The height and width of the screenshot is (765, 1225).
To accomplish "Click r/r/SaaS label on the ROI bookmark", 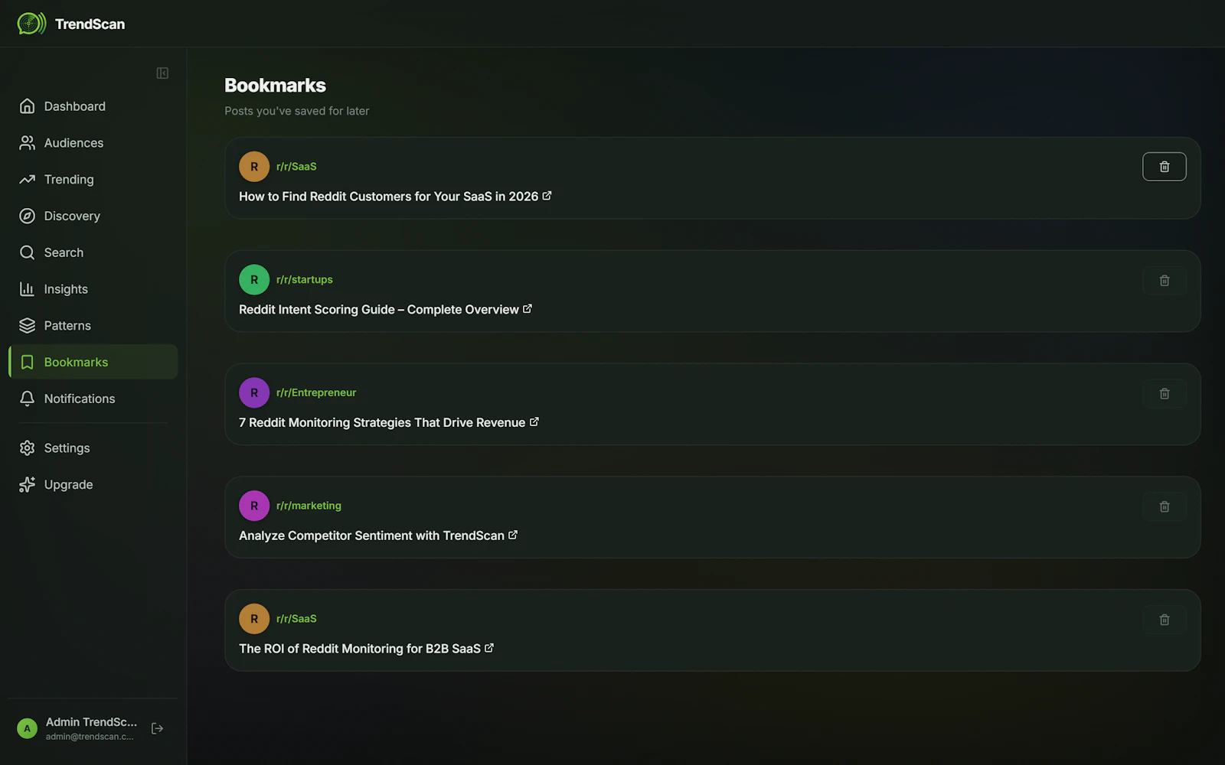I will point(296,619).
